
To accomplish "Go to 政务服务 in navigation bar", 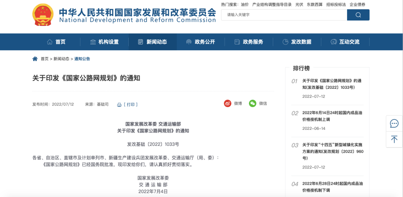I will point(249,42).
